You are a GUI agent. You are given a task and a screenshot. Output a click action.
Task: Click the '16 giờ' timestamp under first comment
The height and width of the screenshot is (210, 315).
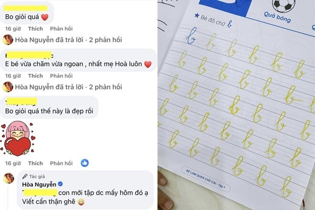(13, 29)
